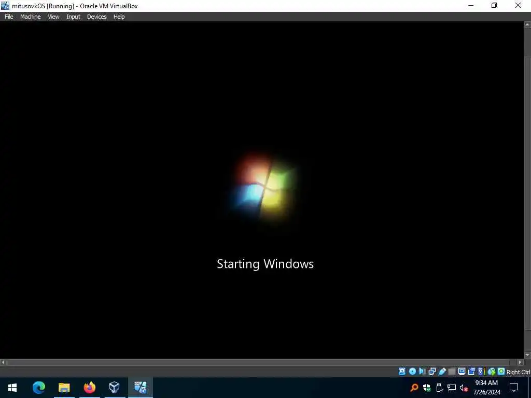
Task: Open the File menu in VirtualBox
Action: tap(9, 17)
